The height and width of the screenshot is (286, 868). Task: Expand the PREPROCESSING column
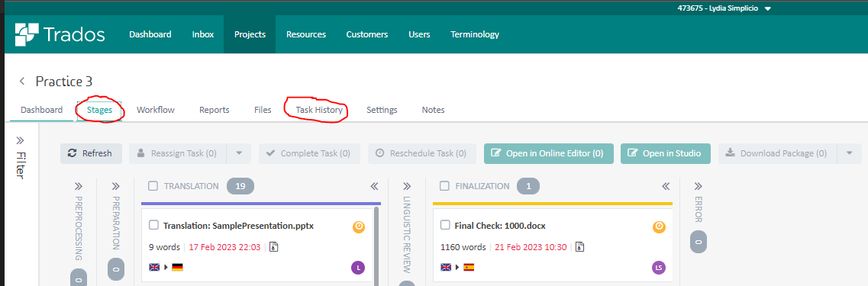click(x=78, y=186)
